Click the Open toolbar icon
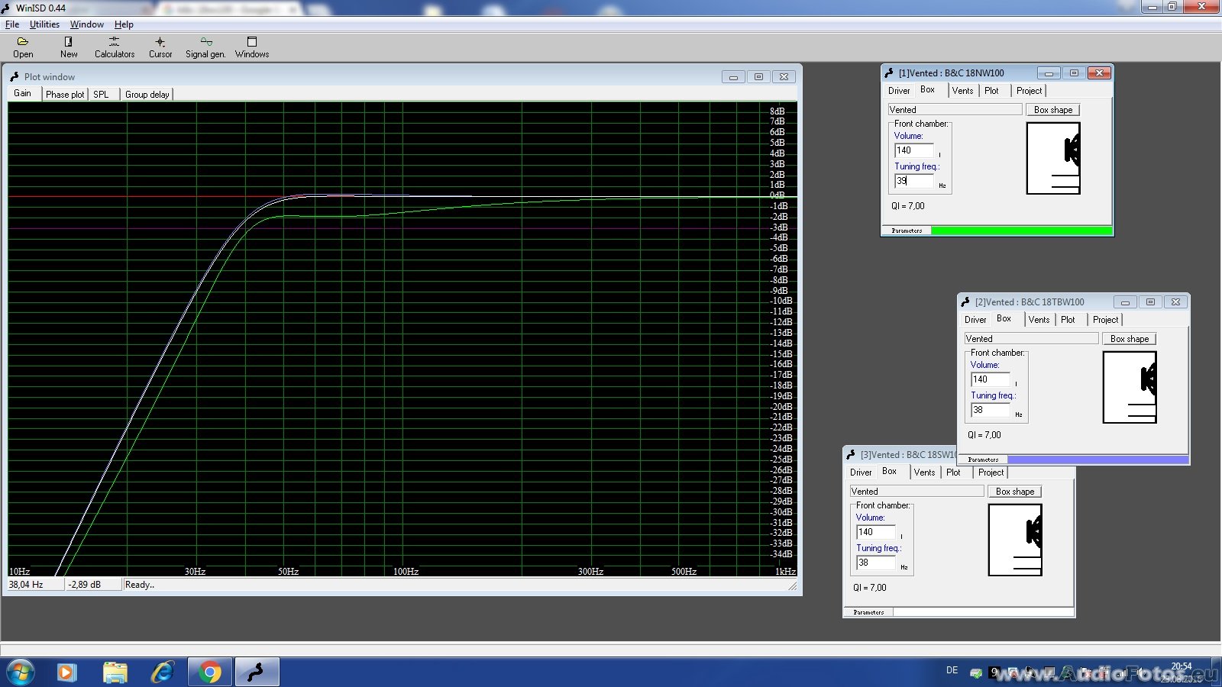Viewport: 1222px width, 687px height. (x=23, y=47)
